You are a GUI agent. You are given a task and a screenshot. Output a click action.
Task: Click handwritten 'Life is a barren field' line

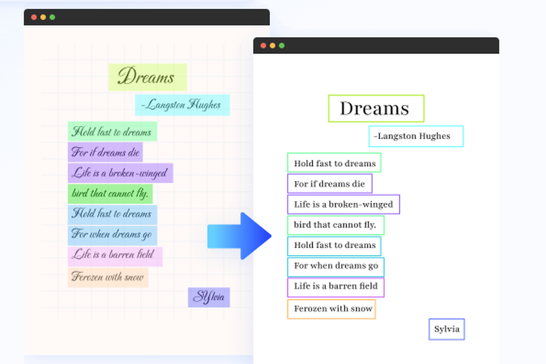coord(115,257)
